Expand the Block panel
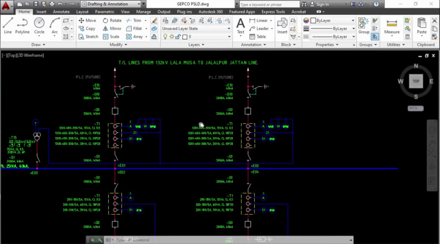 coord(288,44)
